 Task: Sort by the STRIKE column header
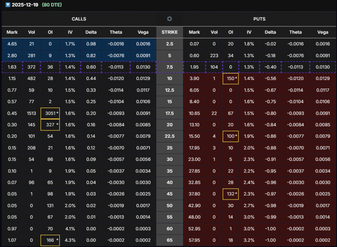(x=169, y=32)
